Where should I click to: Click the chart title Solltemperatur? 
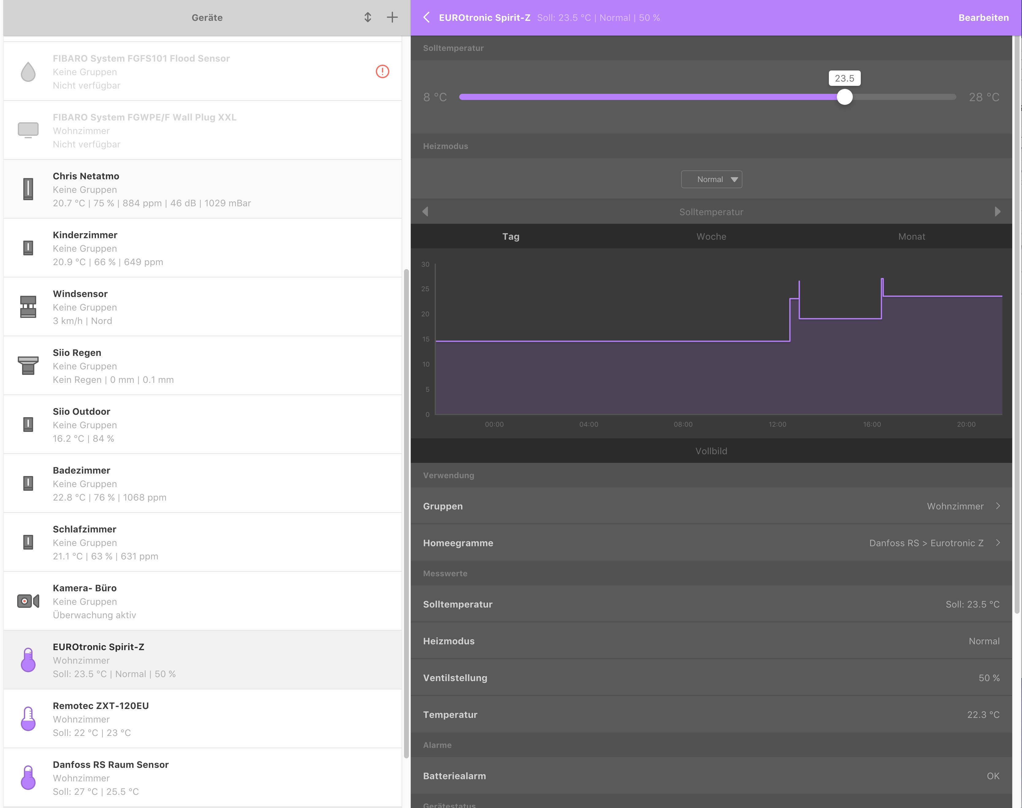711,212
